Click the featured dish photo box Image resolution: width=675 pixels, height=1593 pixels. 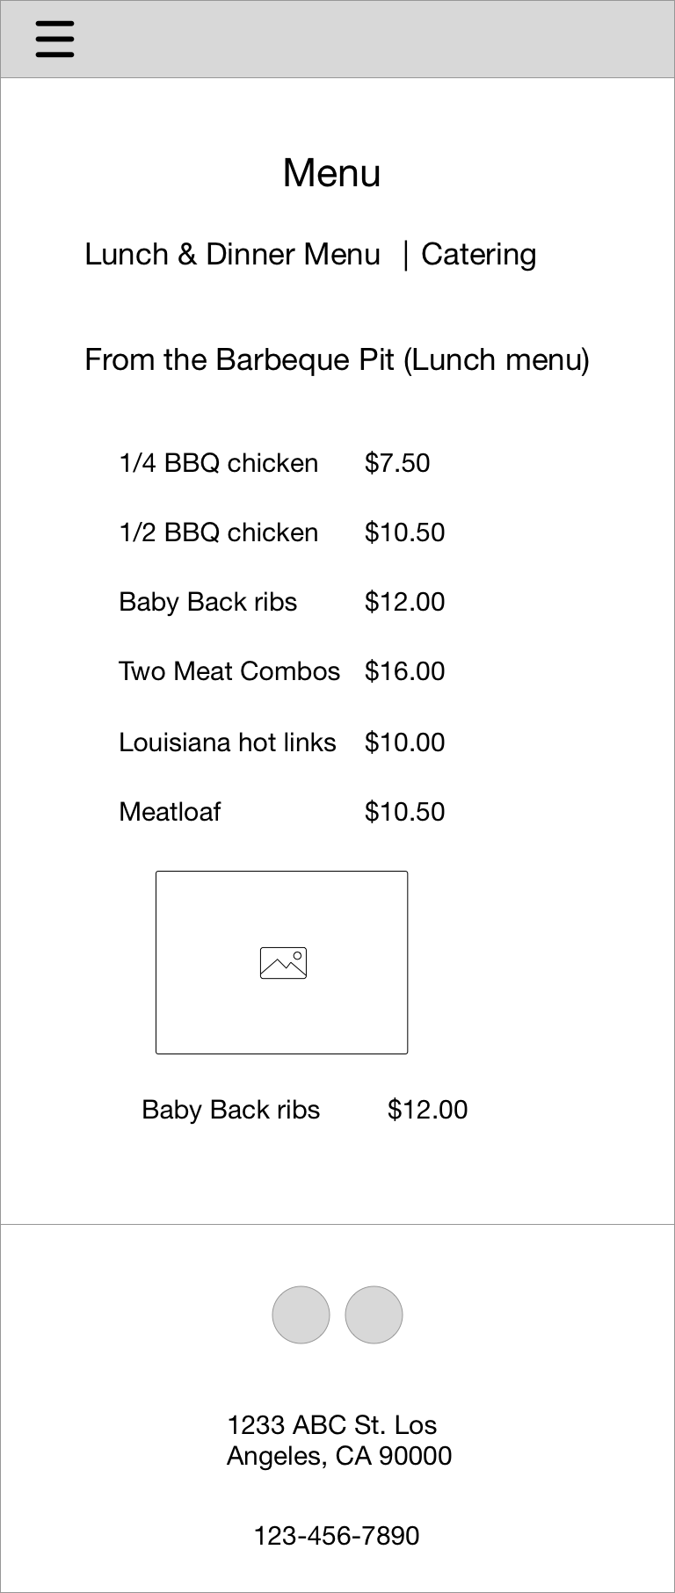pyautogui.click(x=281, y=962)
